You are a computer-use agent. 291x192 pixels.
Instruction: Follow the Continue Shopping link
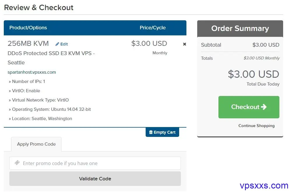pos(256,126)
